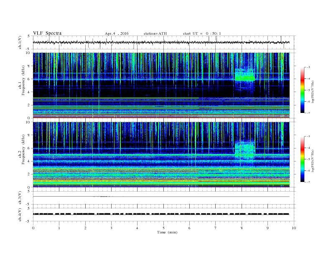Select the "start UT = 0 :50: 1" text
The width and height of the screenshot is (331, 256).
pos(202,33)
